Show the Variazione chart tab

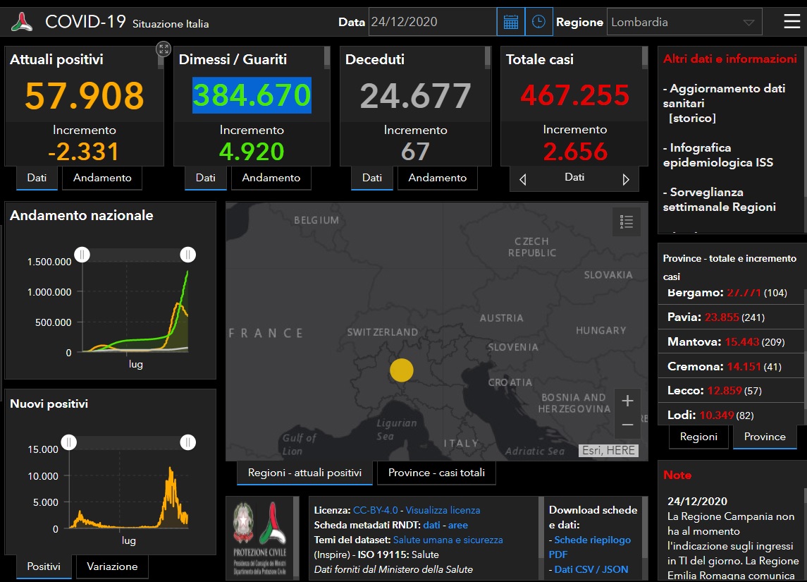pos(111,566)
